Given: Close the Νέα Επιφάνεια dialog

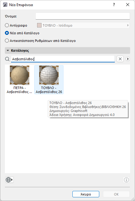Looking at the screenshot, I should coord(128,5).
